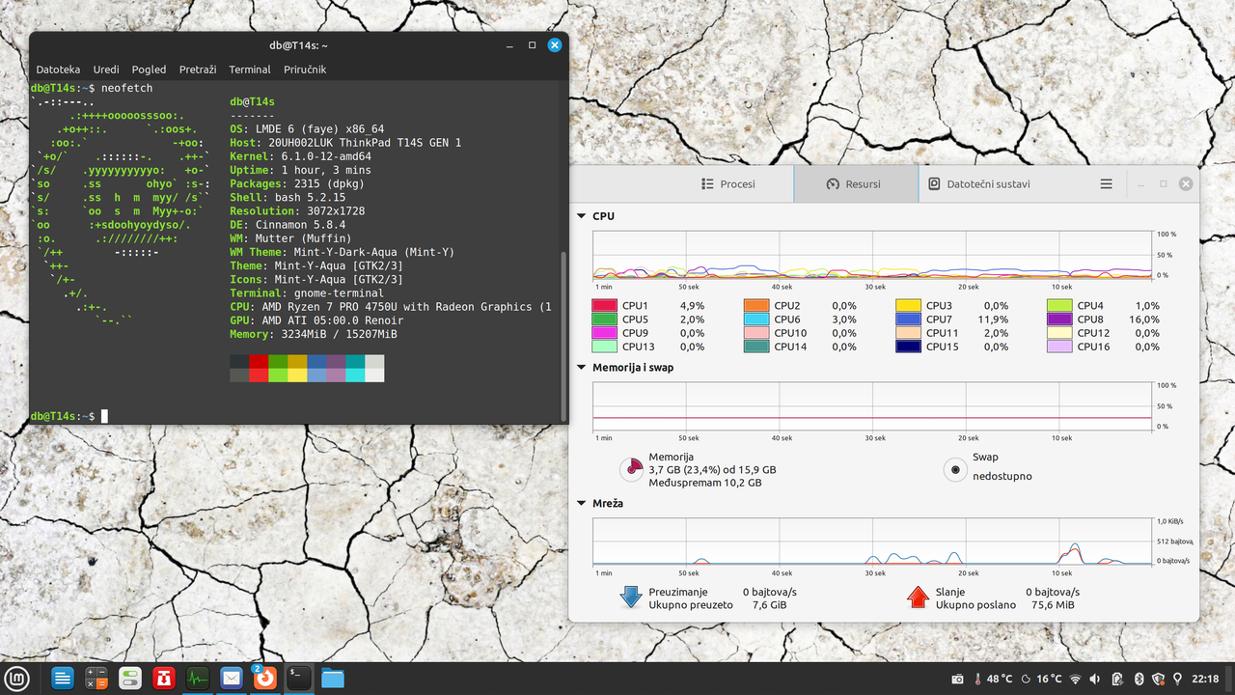Click the 'Međuspremam 10,2 GB' text
1235x695 pixels.
click(705, 483)
